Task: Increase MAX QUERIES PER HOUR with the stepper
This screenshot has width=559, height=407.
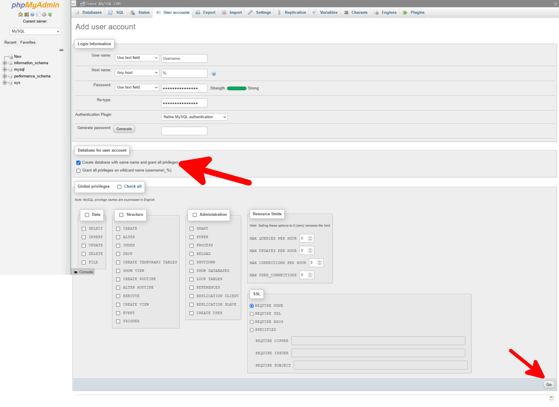Action: tap(310, 237)
